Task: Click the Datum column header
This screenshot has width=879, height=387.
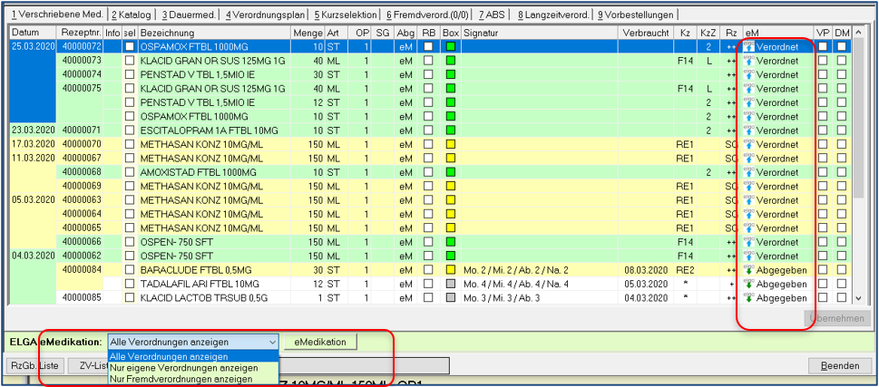Action: pos(33,33)
